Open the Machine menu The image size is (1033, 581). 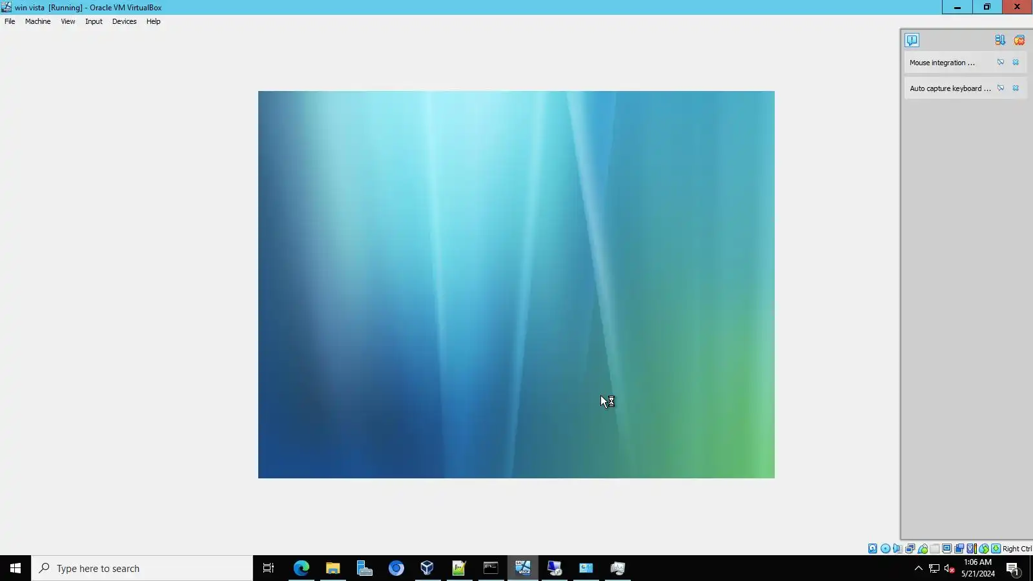[37, 21]
